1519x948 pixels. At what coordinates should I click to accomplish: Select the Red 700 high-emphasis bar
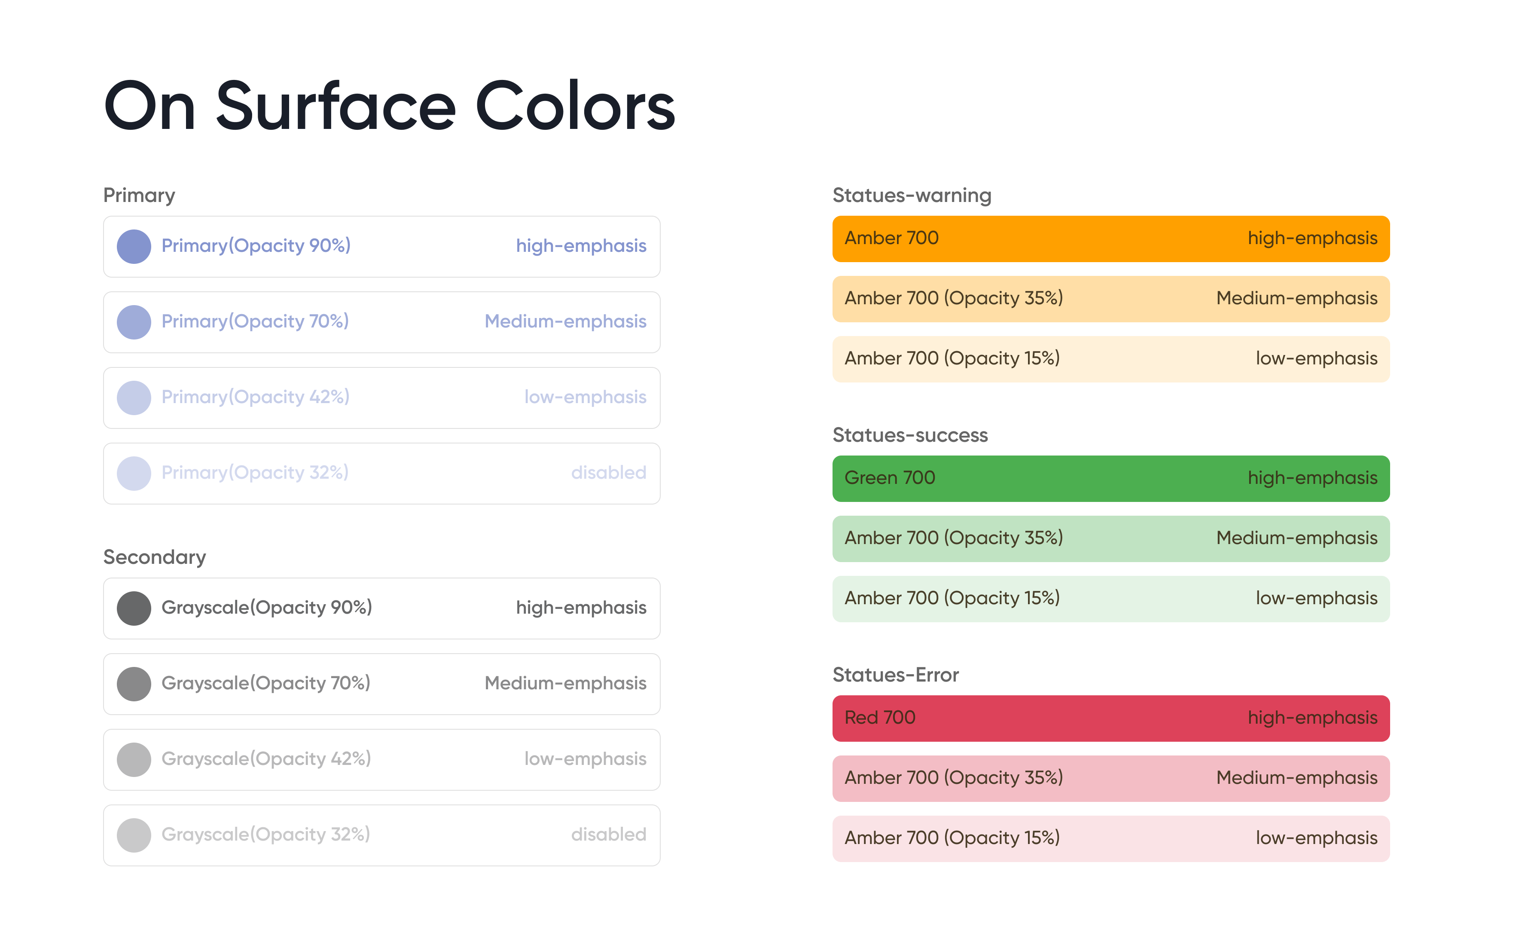pos(1110,718)
